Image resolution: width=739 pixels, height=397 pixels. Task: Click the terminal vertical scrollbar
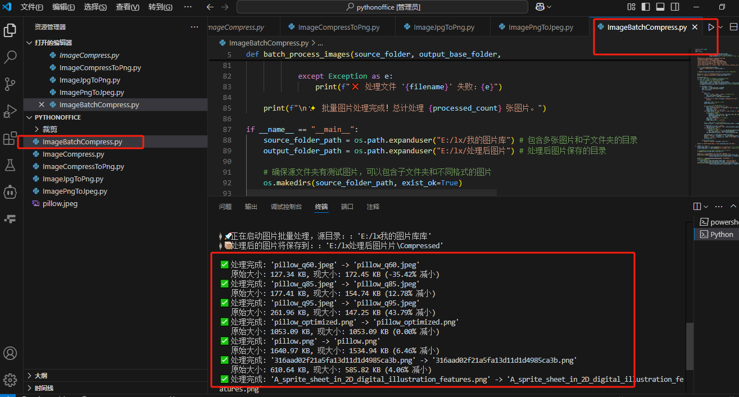pos(690,346)
